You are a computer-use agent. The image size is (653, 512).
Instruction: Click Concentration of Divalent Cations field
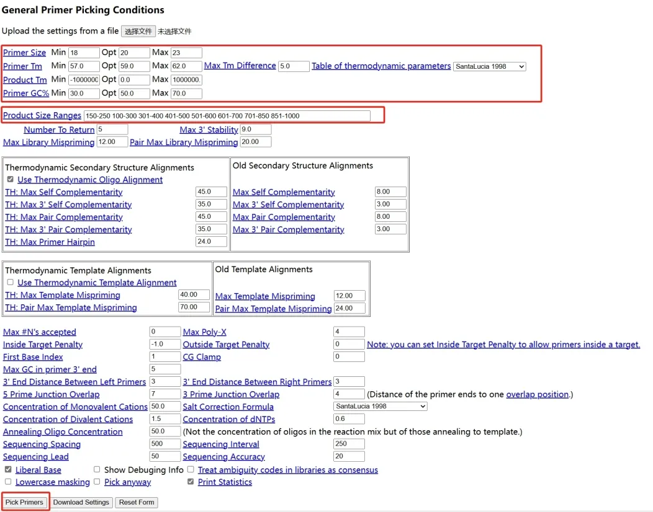tap(165, 419)
